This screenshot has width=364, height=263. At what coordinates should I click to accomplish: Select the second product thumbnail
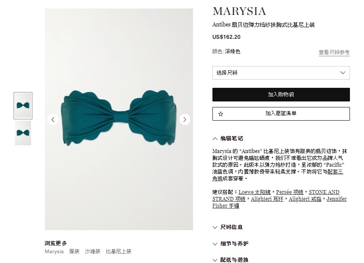[23, 133]
